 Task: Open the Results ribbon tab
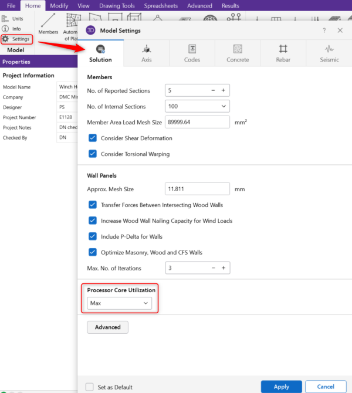[230, 5]
